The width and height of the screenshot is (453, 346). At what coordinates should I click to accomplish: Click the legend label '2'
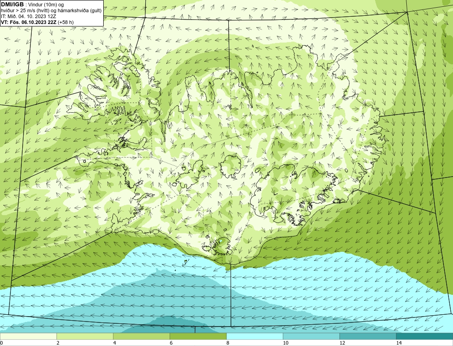click(x=58, y=343)
